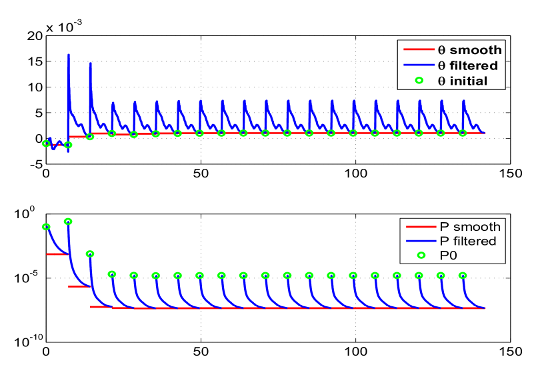
Task: Select green circle sample beside P0
Action: (x=421, y=255)
